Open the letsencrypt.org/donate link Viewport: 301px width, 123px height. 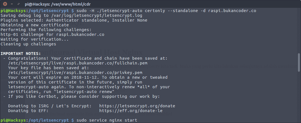point(137,106)
